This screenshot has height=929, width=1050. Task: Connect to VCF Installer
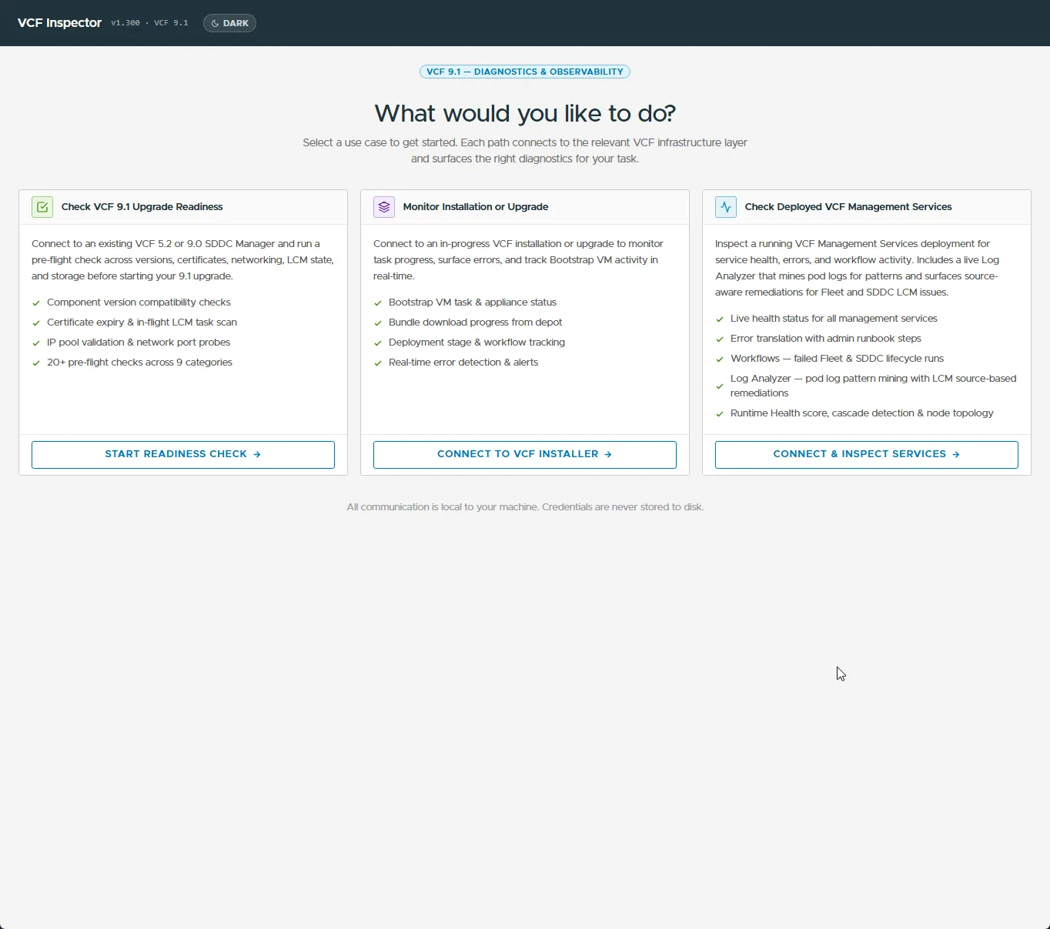(525, 454)
